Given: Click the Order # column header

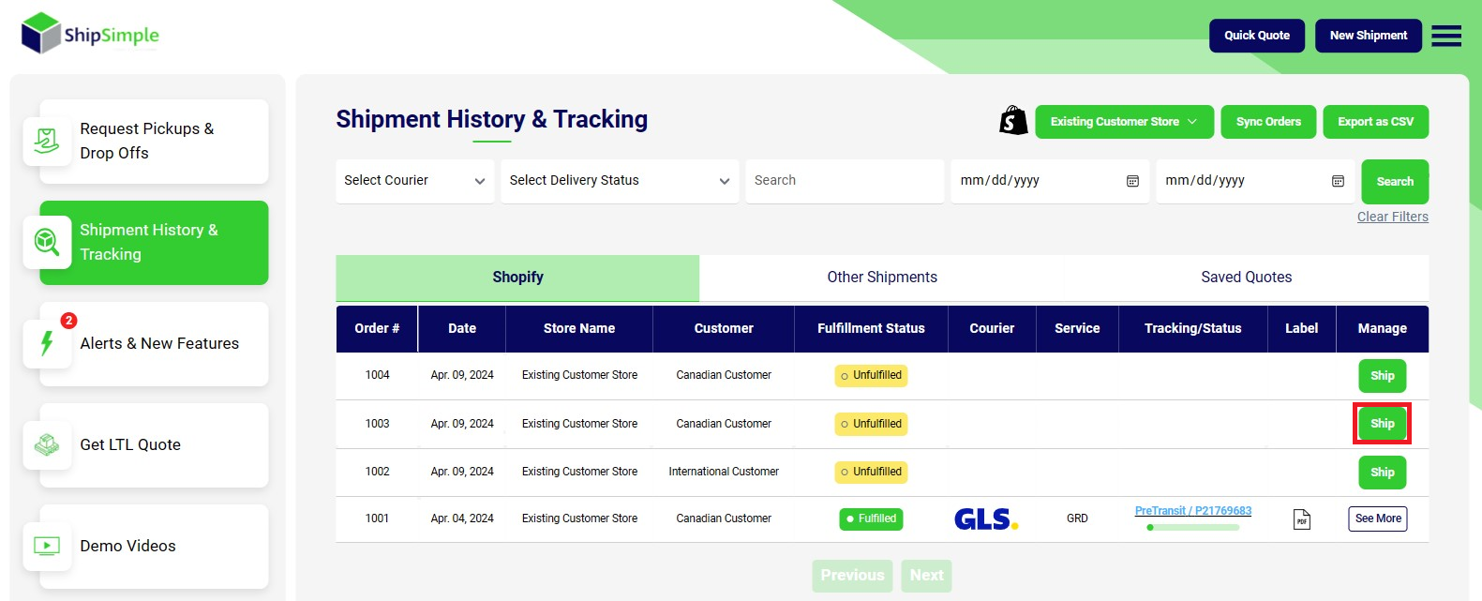Looking at the screenshot, I should click(x=377, y=328).
